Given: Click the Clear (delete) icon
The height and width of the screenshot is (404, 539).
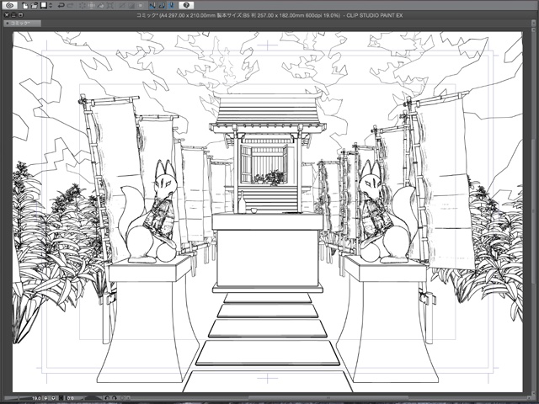Looking at the screenshot, I should (x=83, y=6).
